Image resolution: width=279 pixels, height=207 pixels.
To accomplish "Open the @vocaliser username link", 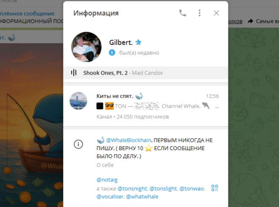I will [x=110, y=196].
